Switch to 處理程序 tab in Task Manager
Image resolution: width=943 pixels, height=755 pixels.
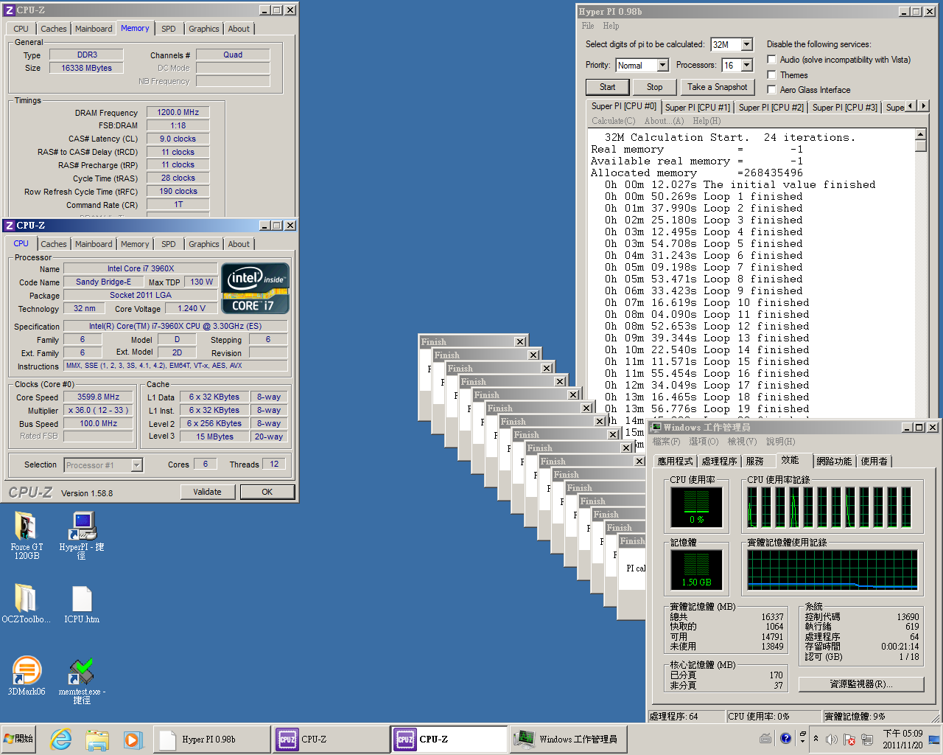tap(719, 461)
